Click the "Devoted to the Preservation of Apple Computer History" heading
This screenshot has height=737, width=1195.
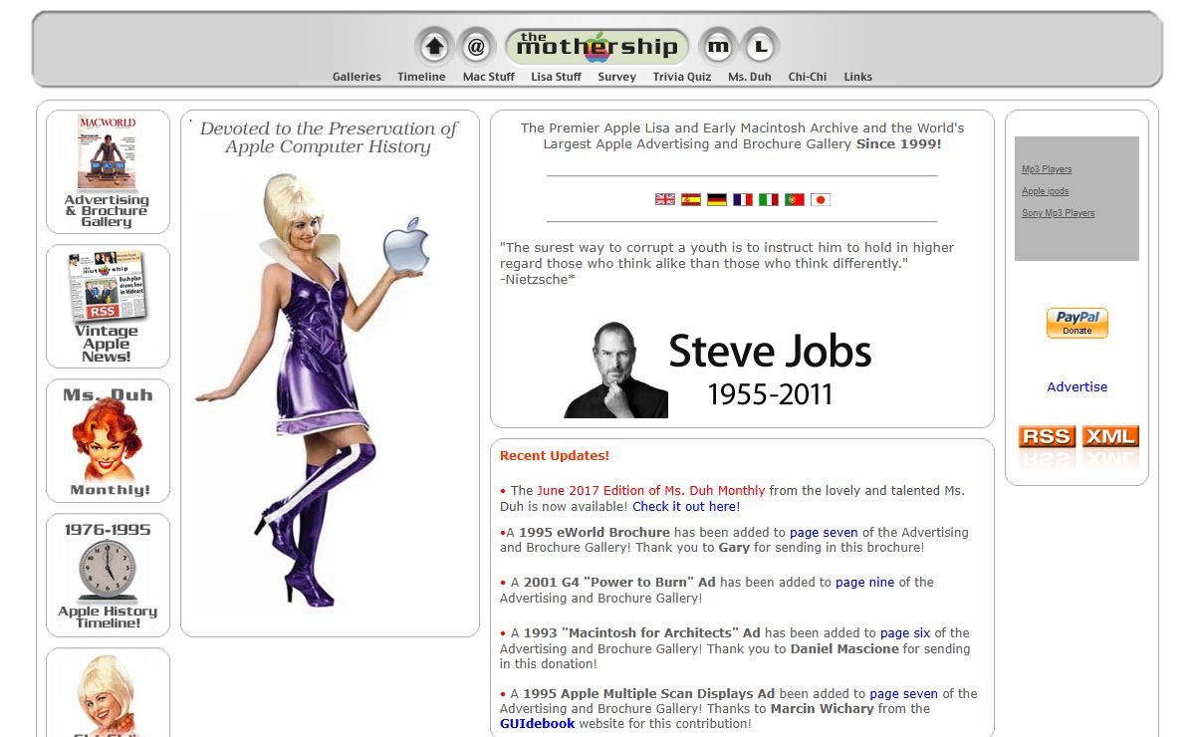tap(329, 137)
